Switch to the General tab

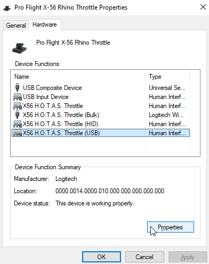click(x=16, y=26)
